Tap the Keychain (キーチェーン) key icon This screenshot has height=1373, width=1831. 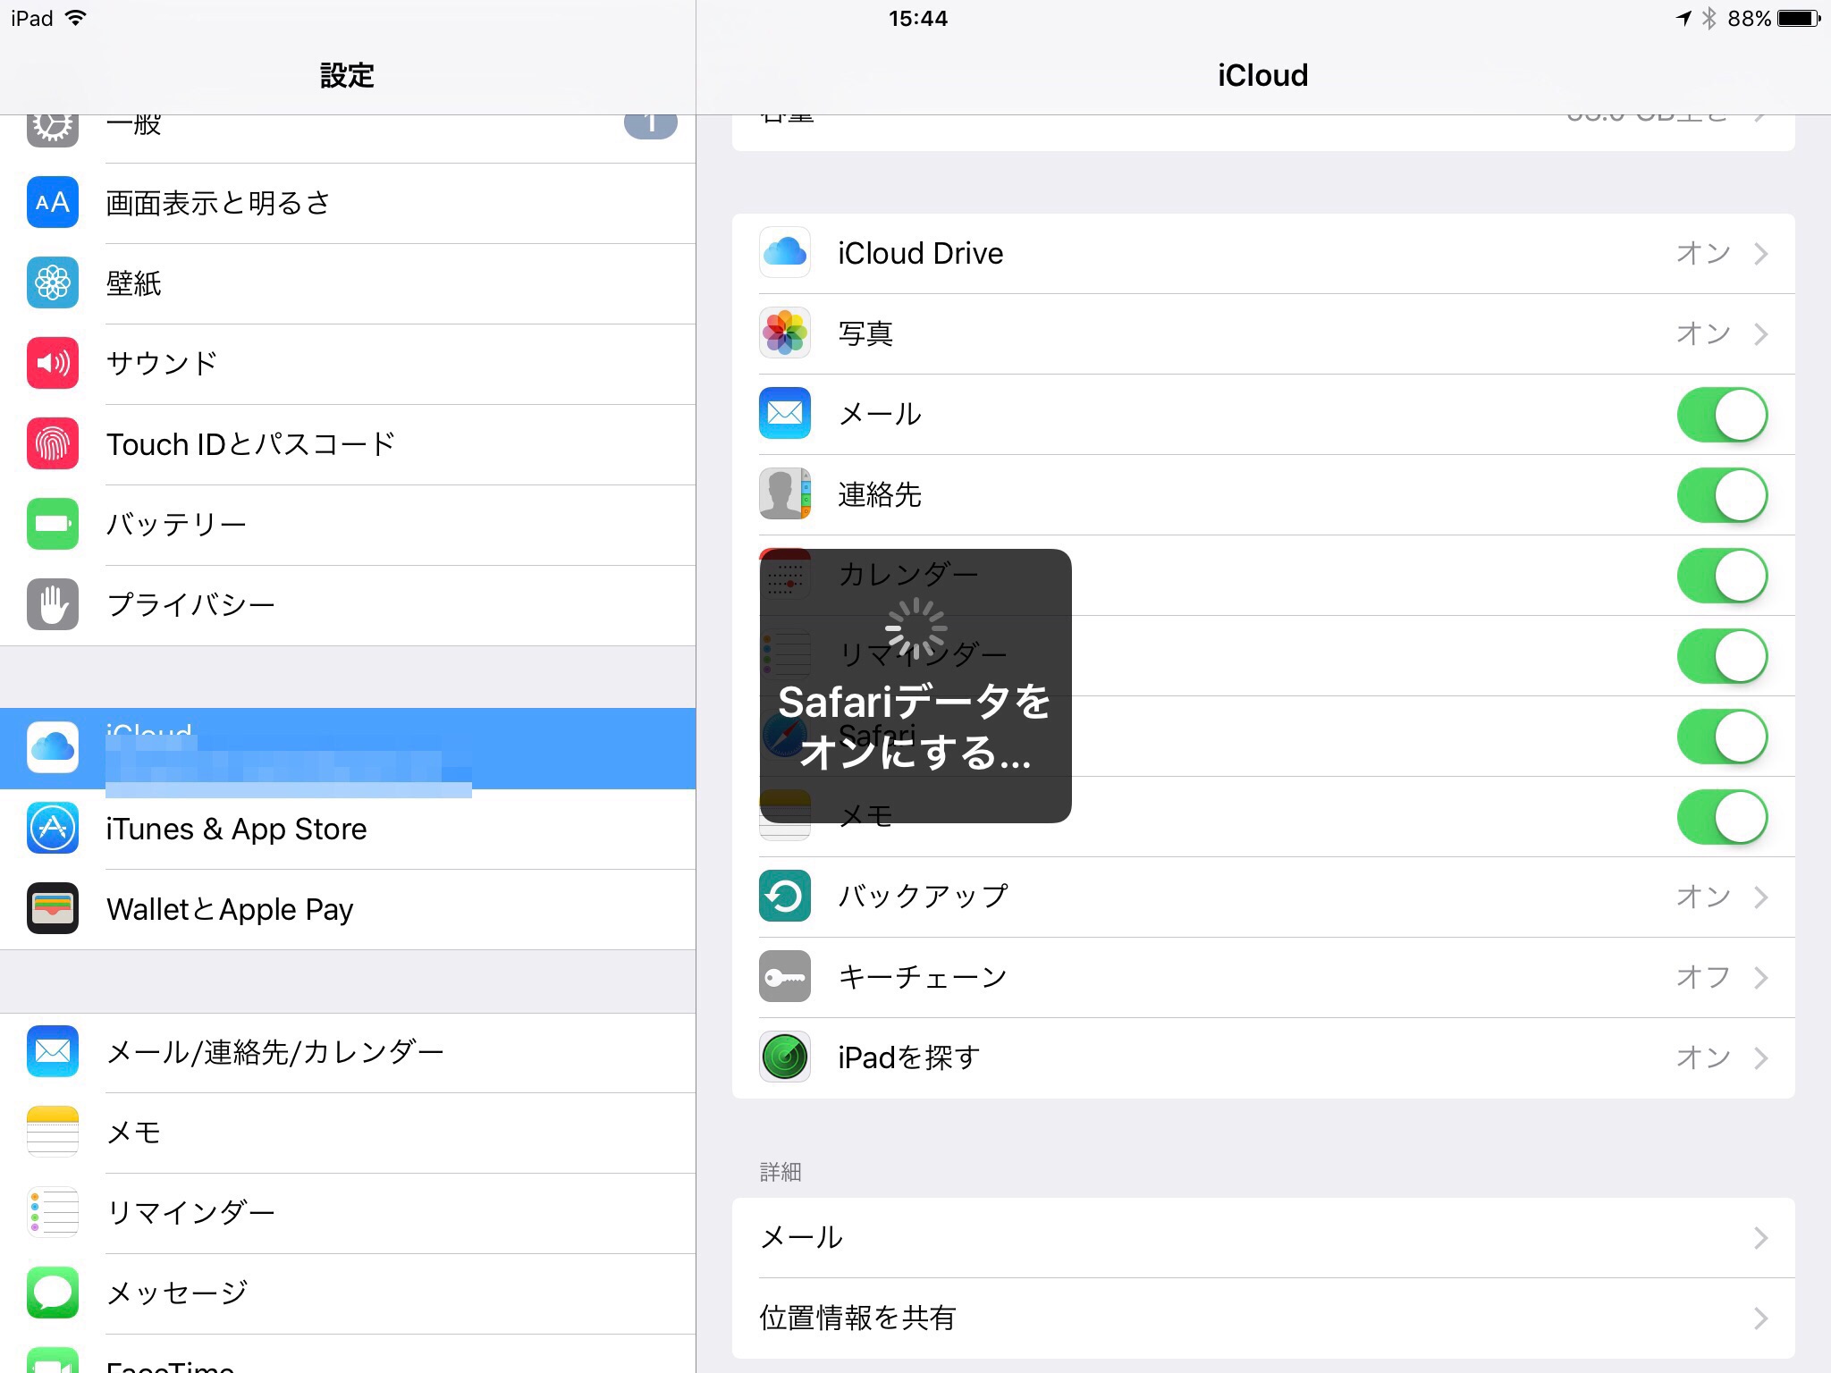[784, 976]
